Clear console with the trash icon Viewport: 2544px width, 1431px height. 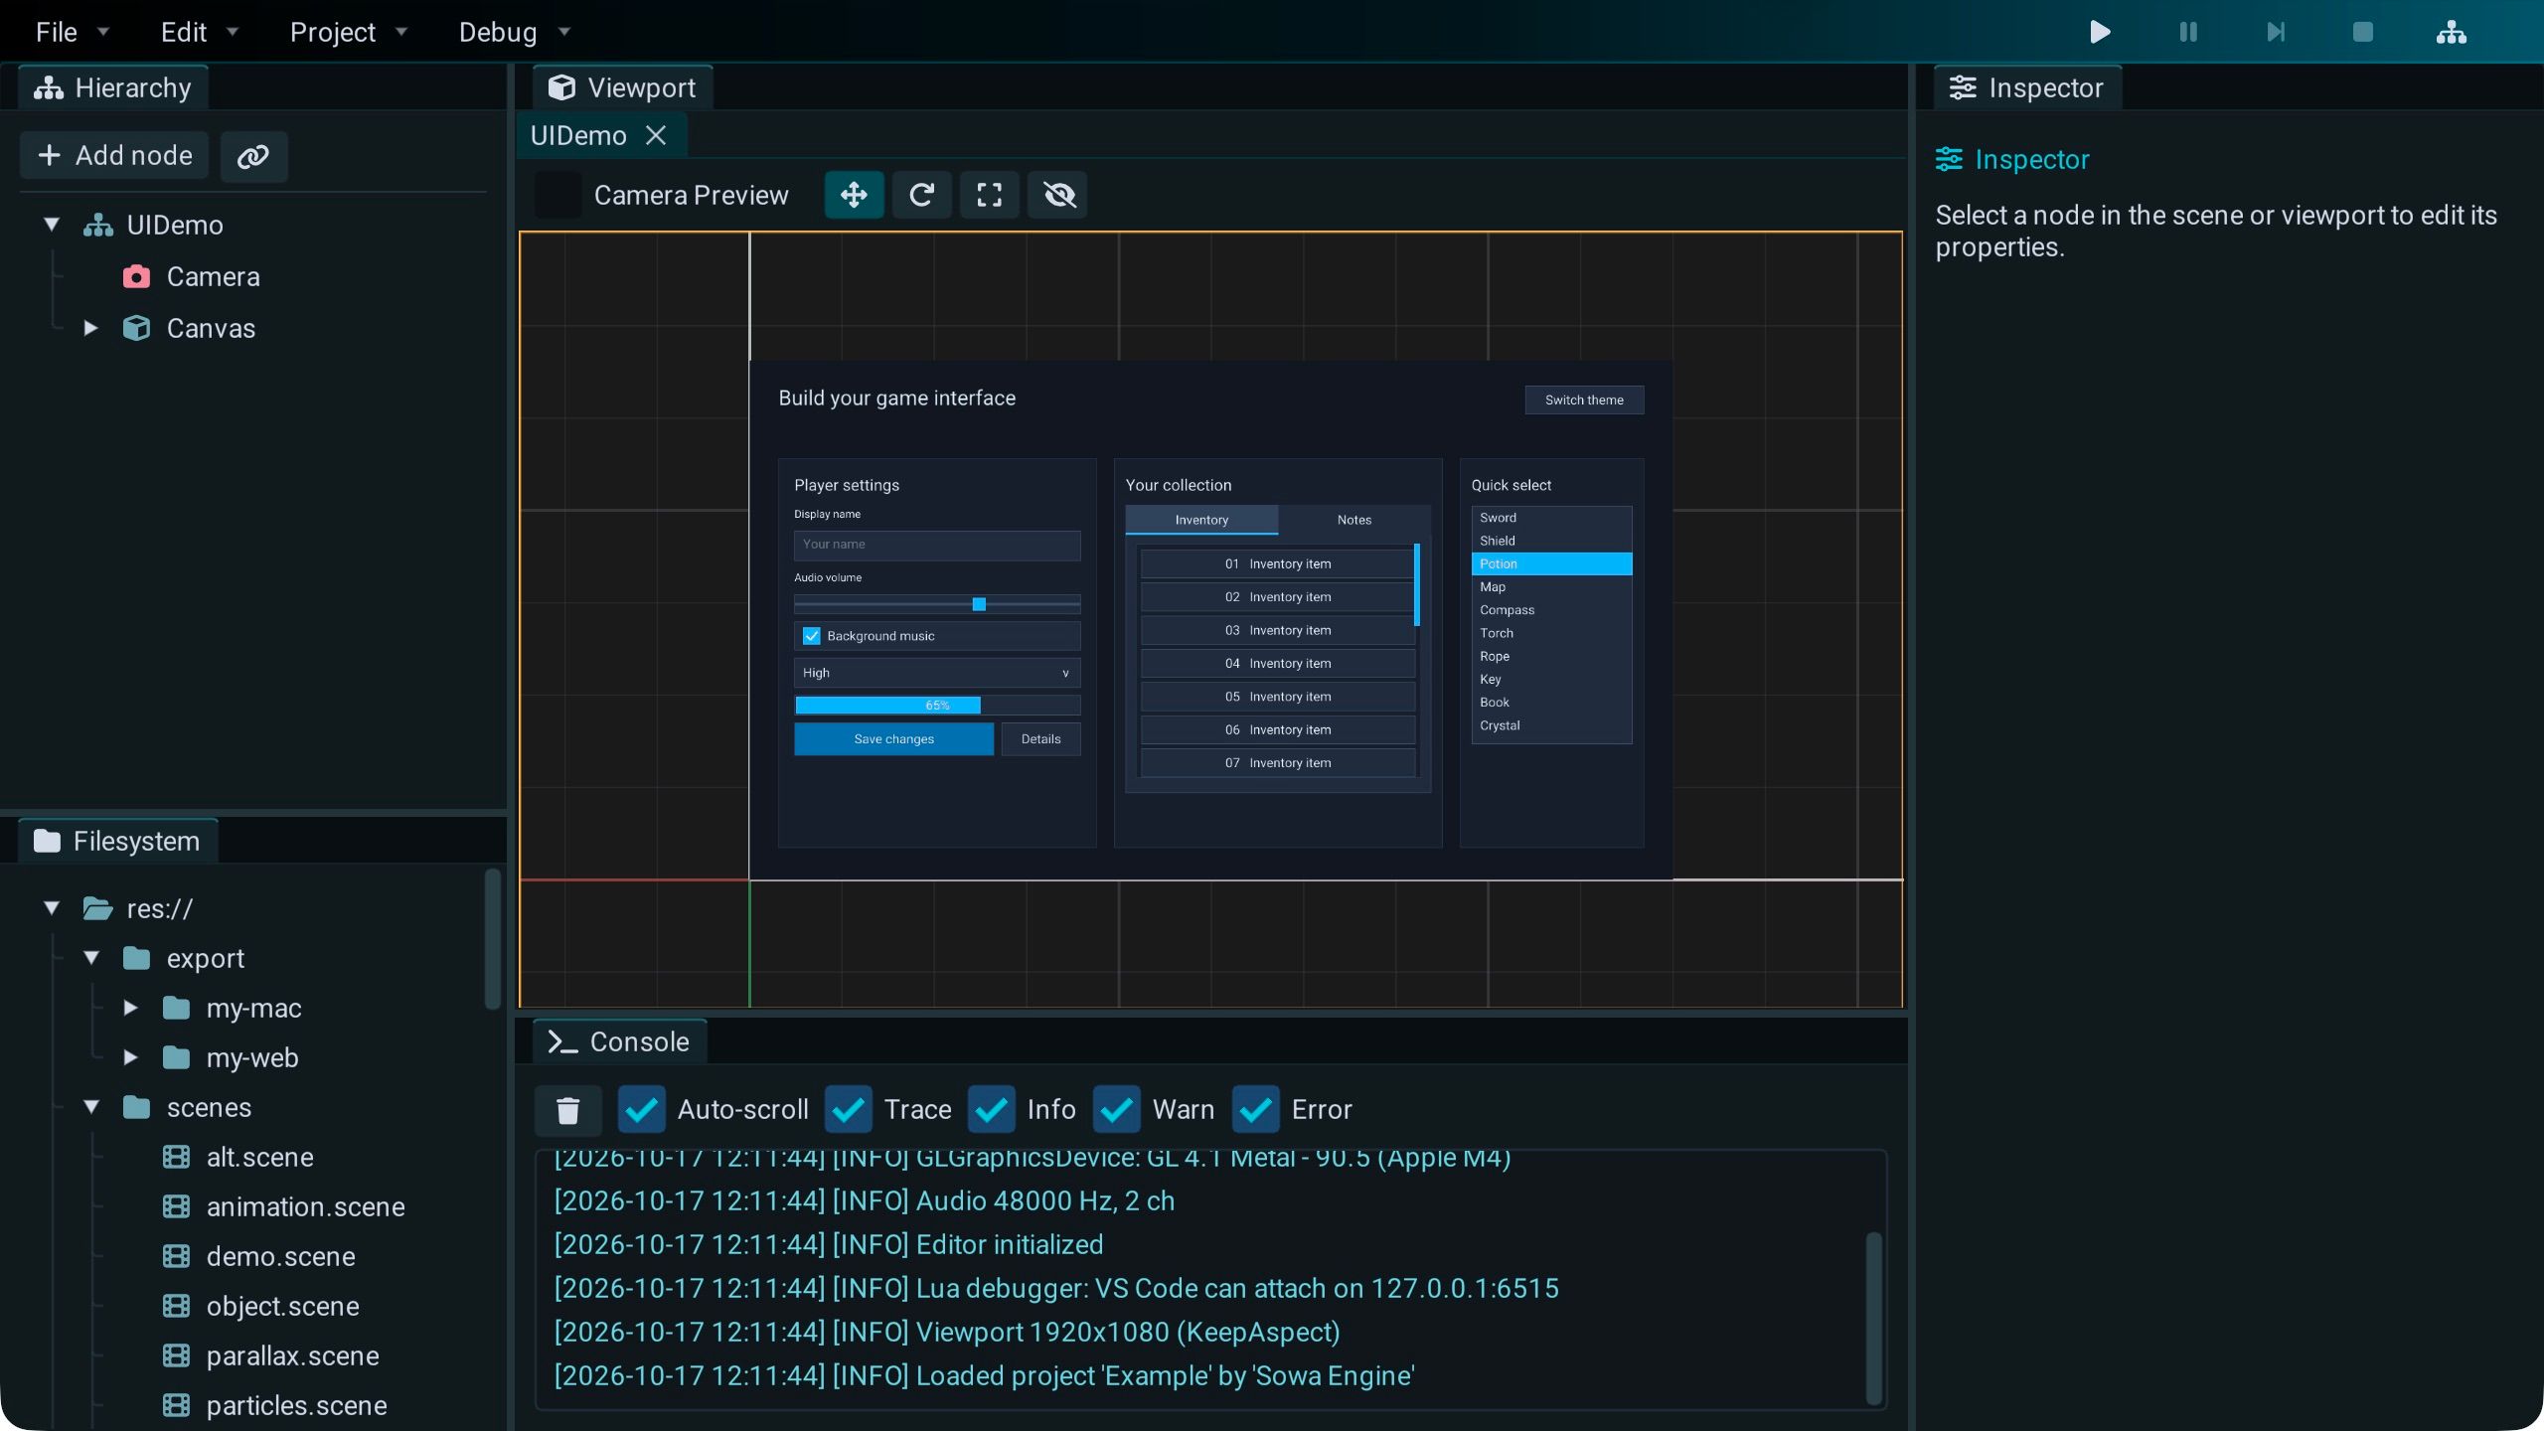[567, 1110]
